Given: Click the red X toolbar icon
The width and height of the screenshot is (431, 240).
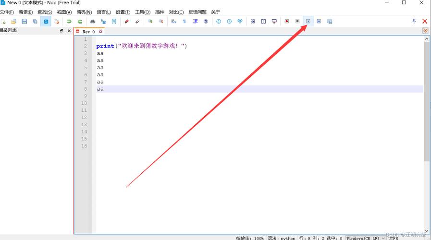Looking at the screenshot, I should [x=425, y=21].
